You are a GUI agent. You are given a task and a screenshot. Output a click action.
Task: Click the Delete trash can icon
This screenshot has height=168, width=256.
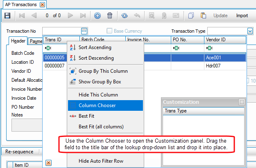(x=110, y=16)
